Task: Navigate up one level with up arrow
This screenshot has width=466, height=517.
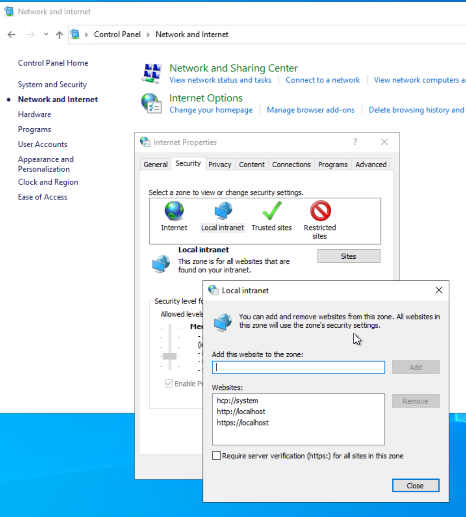Action: [59, 35]
